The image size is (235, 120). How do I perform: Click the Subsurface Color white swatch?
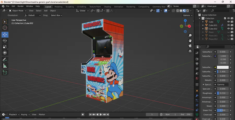[223, 67]
